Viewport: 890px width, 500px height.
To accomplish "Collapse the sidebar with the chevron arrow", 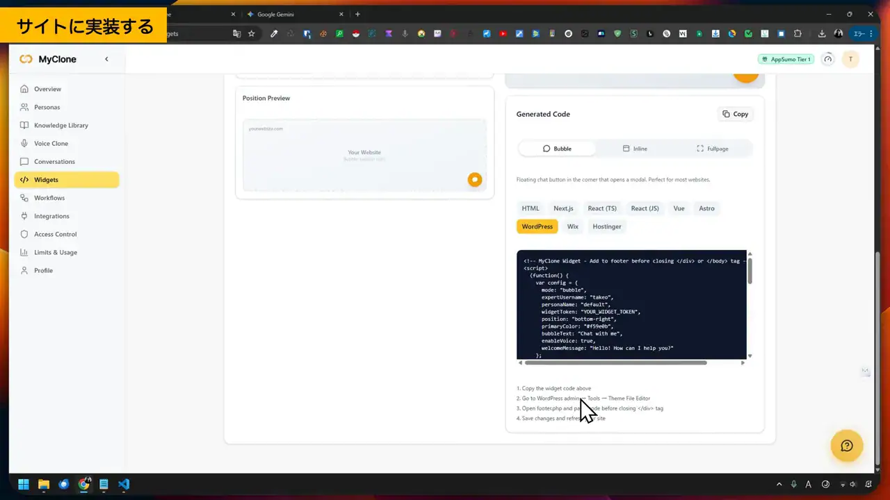I will (106, 59).
